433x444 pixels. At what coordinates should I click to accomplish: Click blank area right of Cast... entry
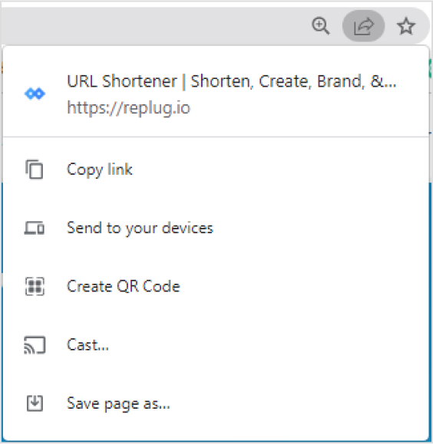(266, 345)
